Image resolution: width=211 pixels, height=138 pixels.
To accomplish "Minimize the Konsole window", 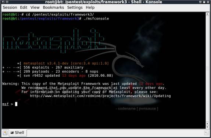I will click(200, 2).
